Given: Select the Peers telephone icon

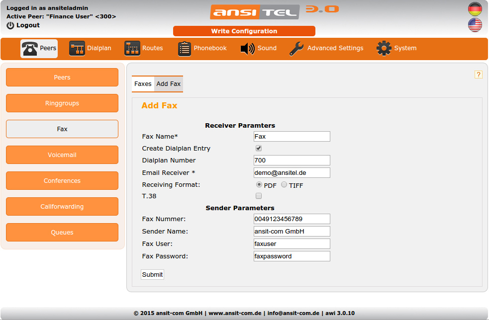Looking at the screenshot, I should (29, 48).
